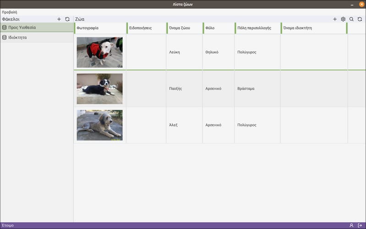
Task: Select the Προς Υιοθεσία folder
Action: tap(37, 27)
